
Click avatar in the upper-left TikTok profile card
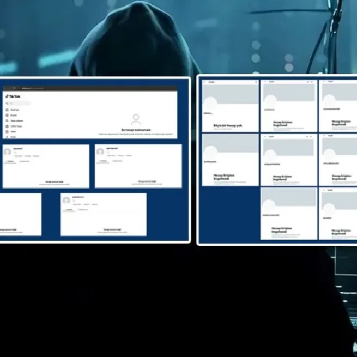click(8, 152)
